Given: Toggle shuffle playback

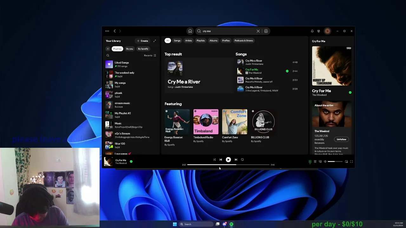Looking at the screenshot, I should (x=214, y=160).
